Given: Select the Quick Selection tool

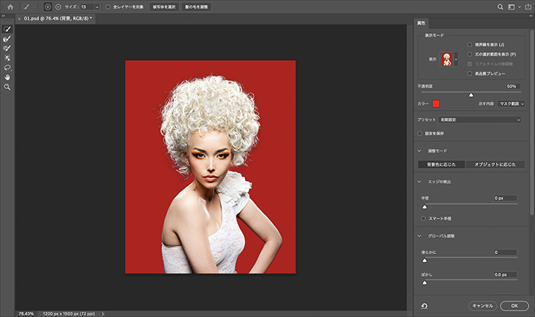Looking at the screenshot, I should coord(7,30).
